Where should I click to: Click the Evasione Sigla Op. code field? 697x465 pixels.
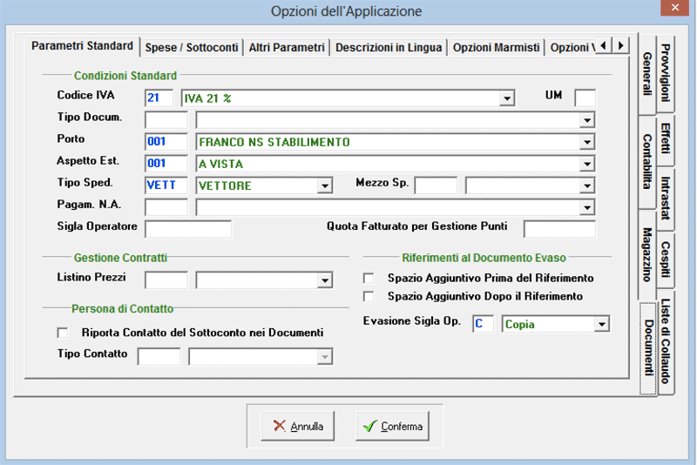(484, 324)
